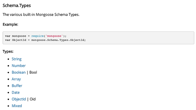Screen dimensions: 196x110
Task: Open the Number type link
Action: [19, 66]
